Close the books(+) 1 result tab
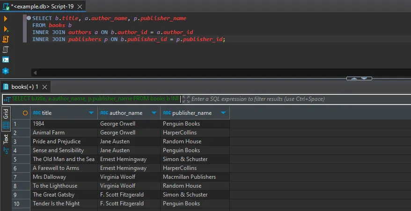The image size is (411, 211). pos(44,87)
